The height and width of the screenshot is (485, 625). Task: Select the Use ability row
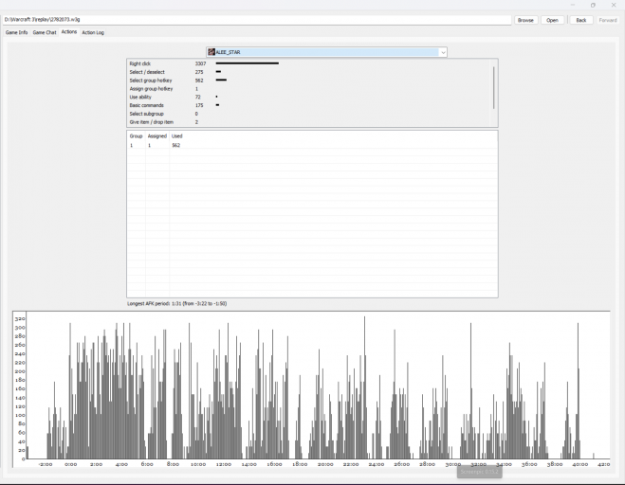coord(309,97)
